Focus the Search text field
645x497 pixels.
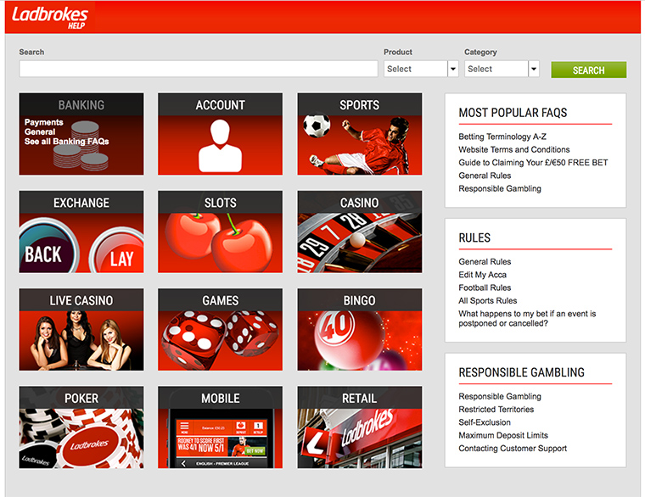click(x=199, y=69)
